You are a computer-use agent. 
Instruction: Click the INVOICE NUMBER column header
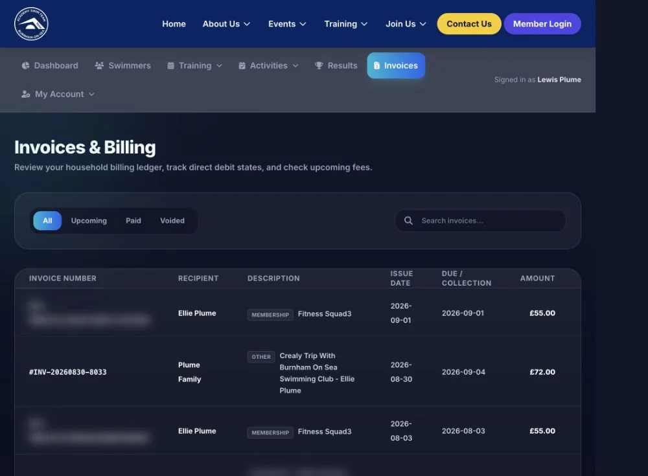(63, 278)
